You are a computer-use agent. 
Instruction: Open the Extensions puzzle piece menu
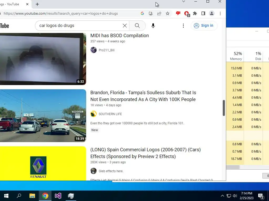coord(195,13)
